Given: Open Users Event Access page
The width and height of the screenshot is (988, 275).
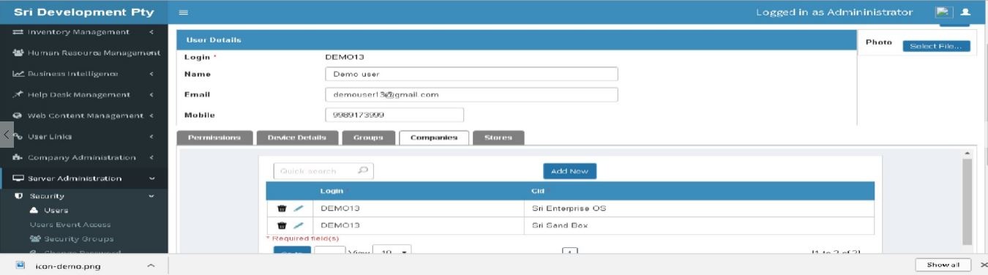Looking at the screenshot, I should pyautogui.click(x=70, y=225).
